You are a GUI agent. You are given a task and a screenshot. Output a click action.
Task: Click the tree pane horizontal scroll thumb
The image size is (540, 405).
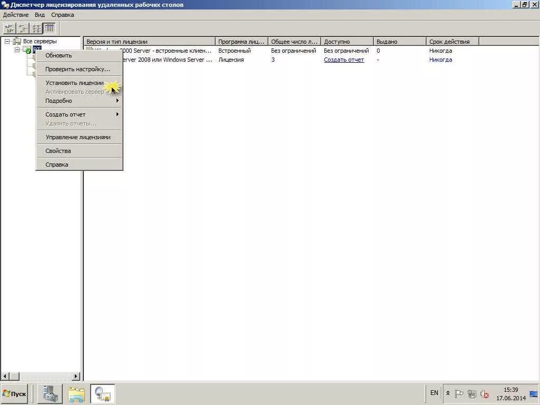coord(14,376)
